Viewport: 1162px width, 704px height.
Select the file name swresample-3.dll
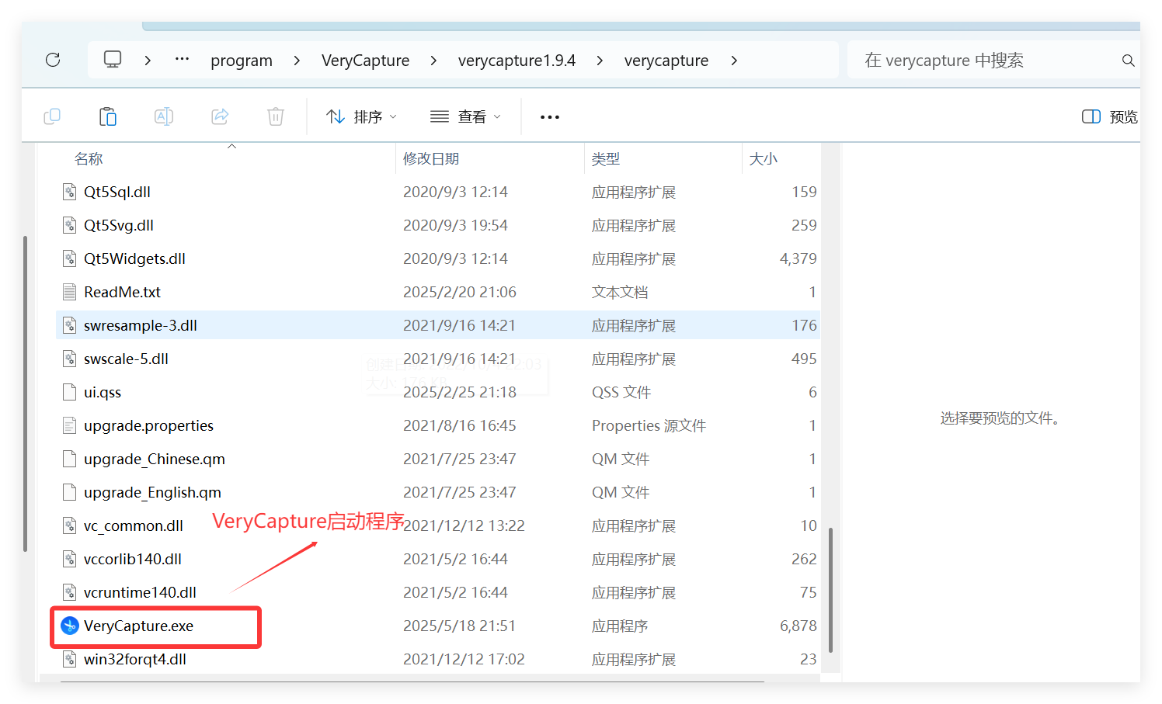[141, 325]
